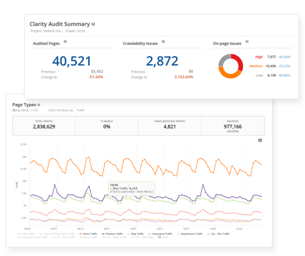Open help icon next to Audited Pages
305x256 pixels.
click(65, 41)
